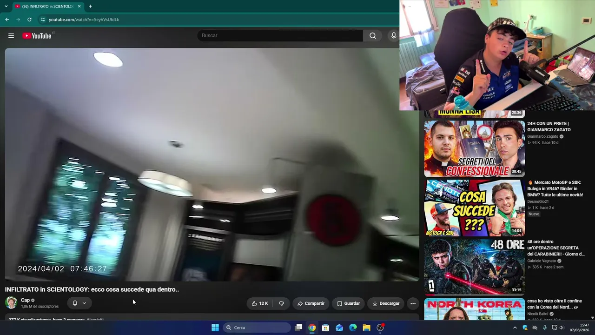Open the 48 ore dentro un'OPERAZIONE SEGRETA title
The image size is (595, 335).
(556, 248)
